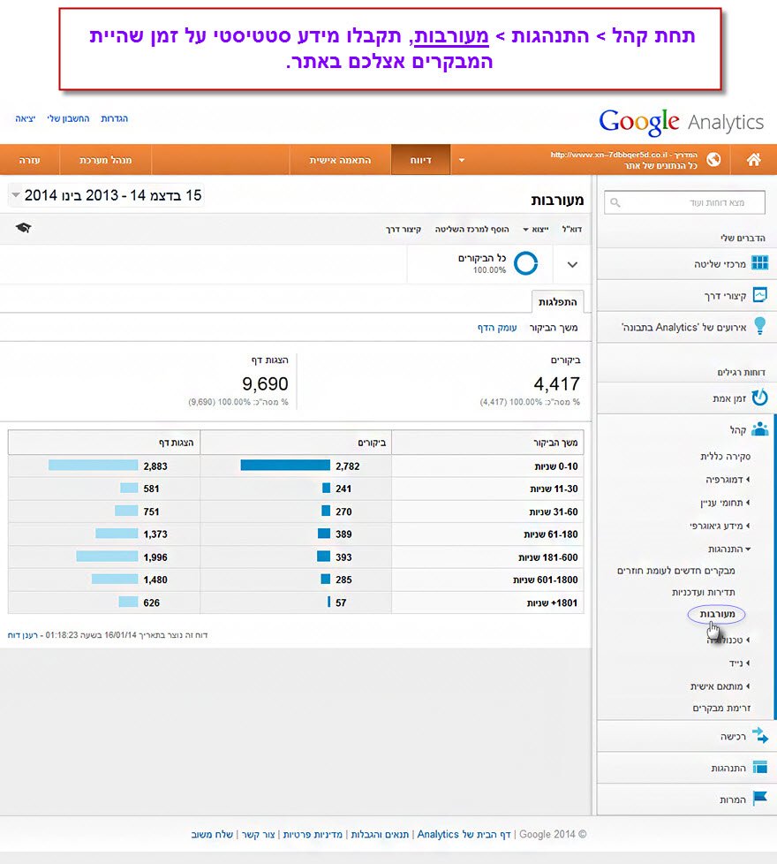Image resolution: width=777 pixels, height=864 pixels.
Task: Click the רכישה acquisition arrows icon
Action: [x=758, y=736]
